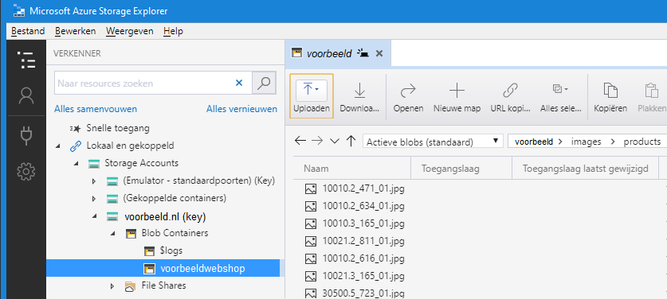Create a folder with Nieuwe map
Screen dimensions: 667x299
point(457,96)
